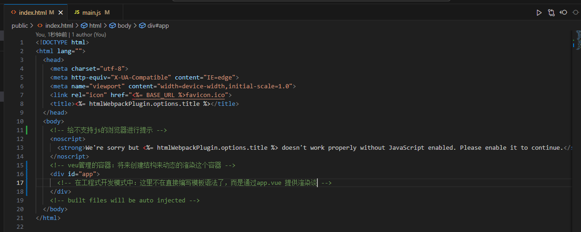This screenshot has height=232, width=581.
Task: Click the closing div tag
Action: click(x=61, y=192)
